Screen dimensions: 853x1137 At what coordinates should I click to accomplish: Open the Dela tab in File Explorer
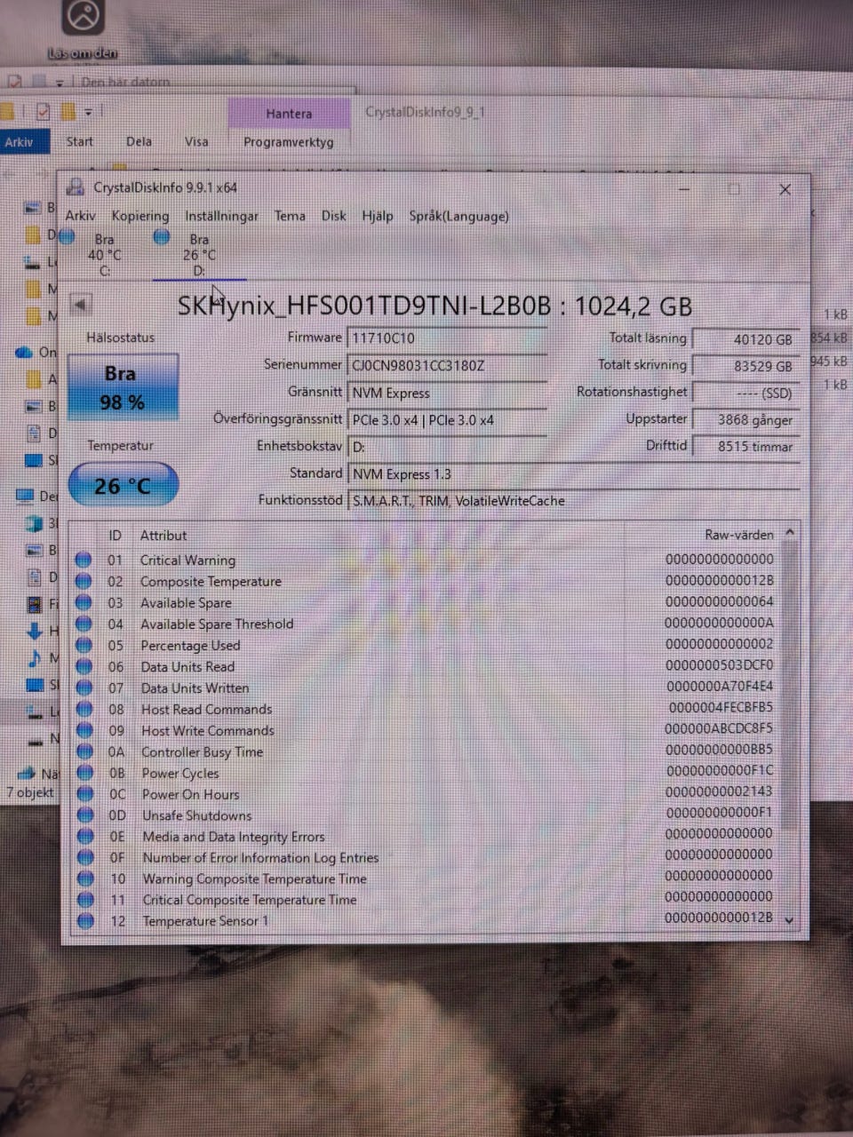click(139, 141)
